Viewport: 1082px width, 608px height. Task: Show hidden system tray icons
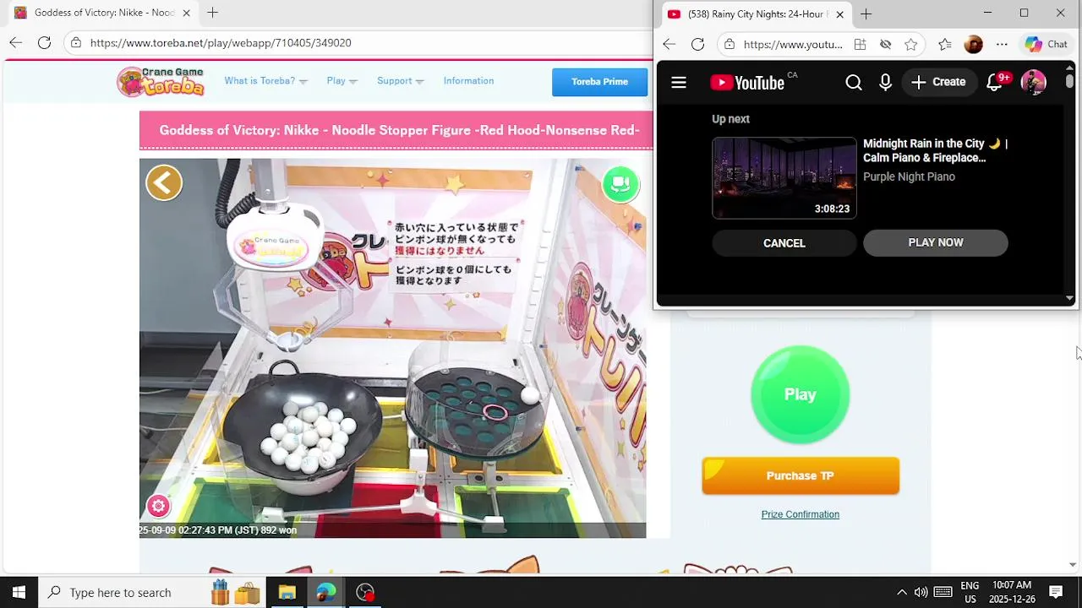tap(901, 592)
